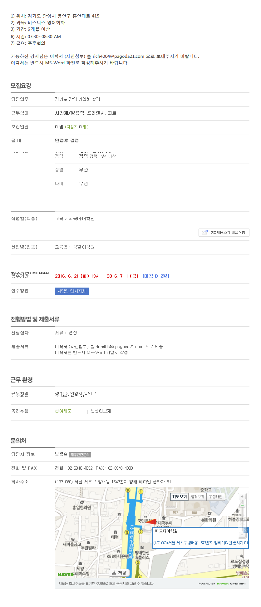This screenshot has height=607, width=261.
Task: Switch map to 지도보기 view
Action: click(x=180, y=497)
